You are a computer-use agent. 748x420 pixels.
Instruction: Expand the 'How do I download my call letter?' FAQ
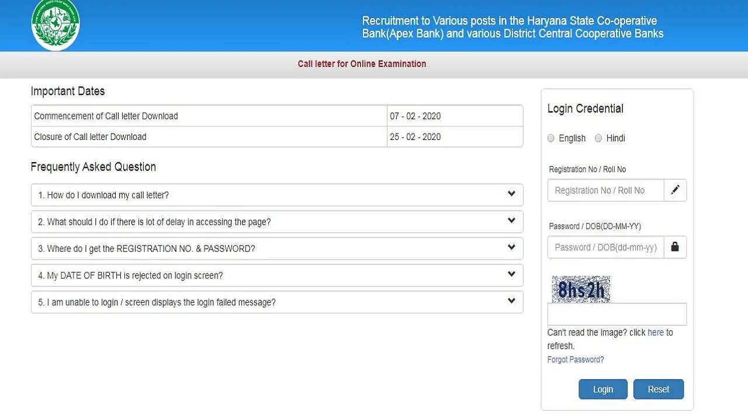[x=277, y=195]
